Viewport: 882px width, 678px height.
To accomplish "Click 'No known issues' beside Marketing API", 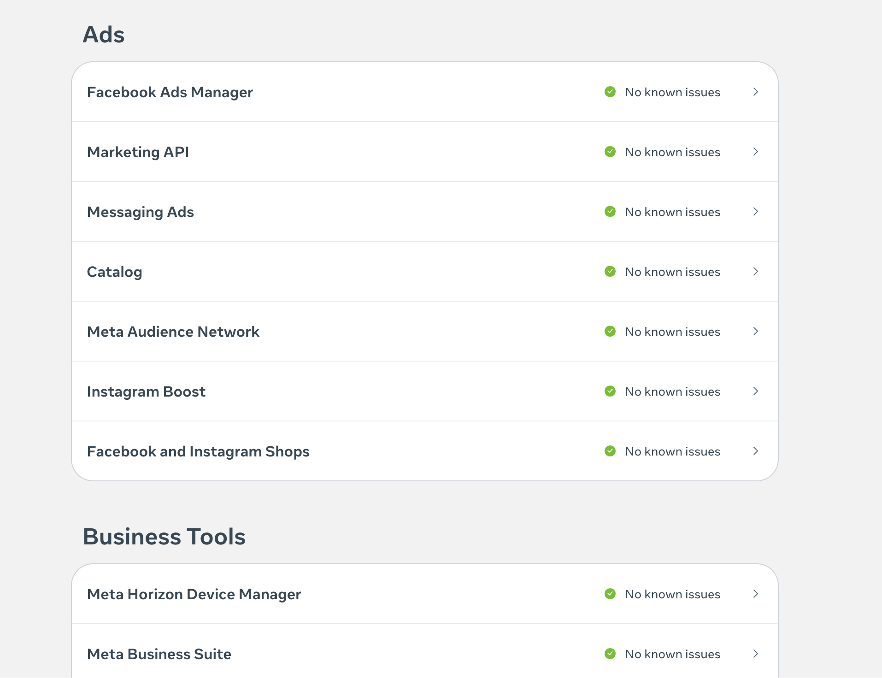I will click(x=672, y=152).
